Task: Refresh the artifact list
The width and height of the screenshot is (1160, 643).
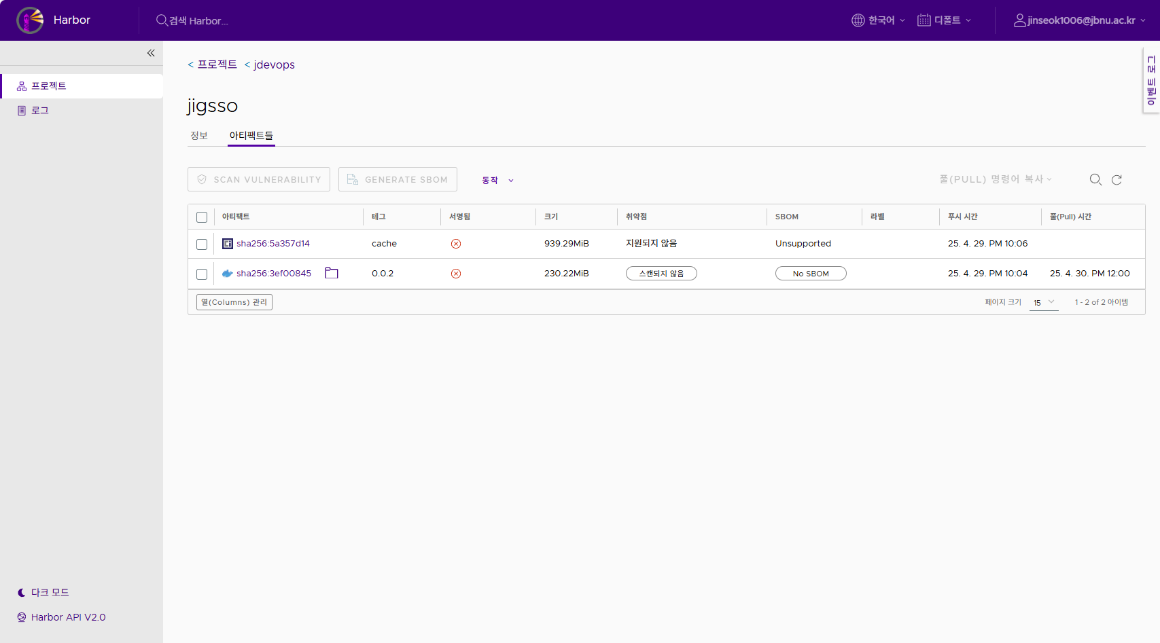Action: point(1117,180)
